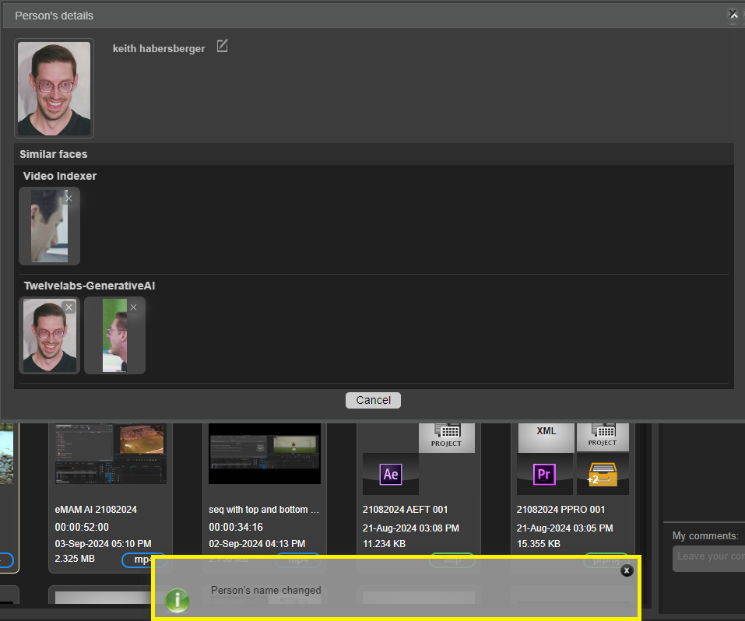The width and height of the screenshot is (745, 621).
Task: Click the green info icon in notification
Action: (177, 601)
